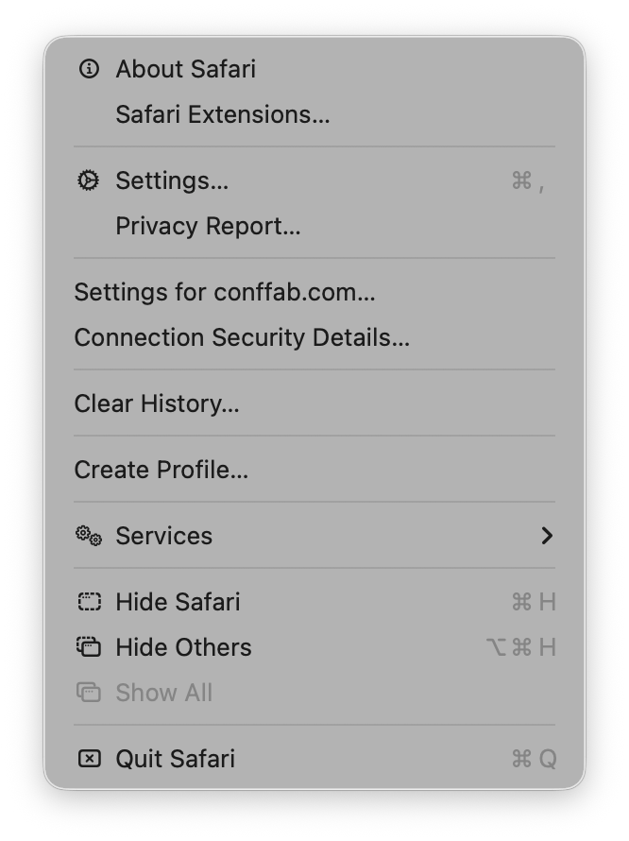Image resolution: width=629 pixels, height=841 pixels.
Task: Open the Services flyout menu
Action: [x=163, y=536]
